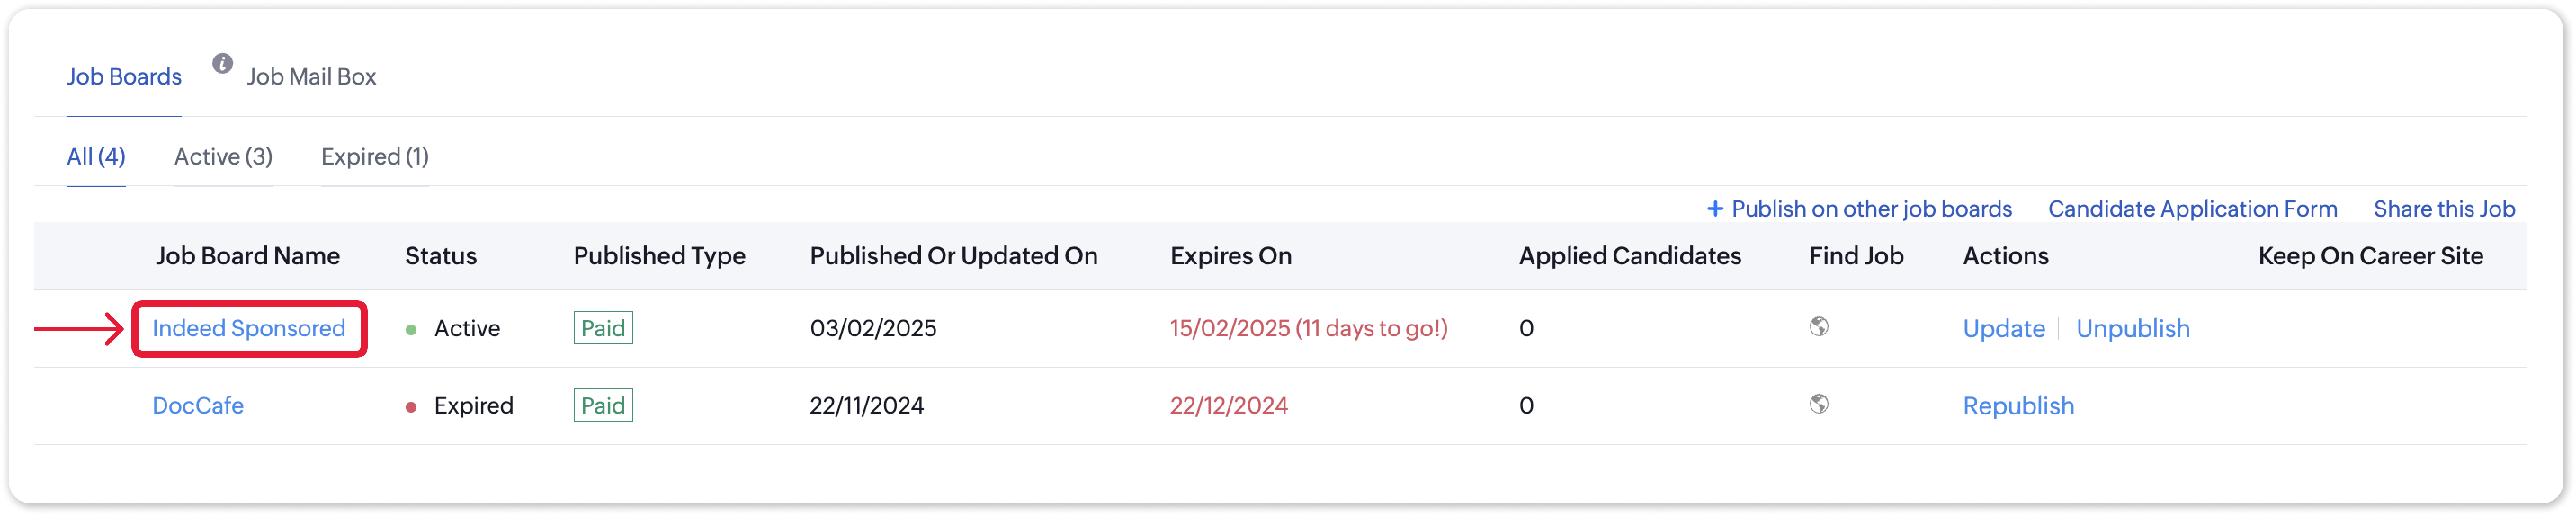Screen dimensions: 2576x516
Task: Unpublish the Indeed Sponsored posting
Action: pos(2133,329)
